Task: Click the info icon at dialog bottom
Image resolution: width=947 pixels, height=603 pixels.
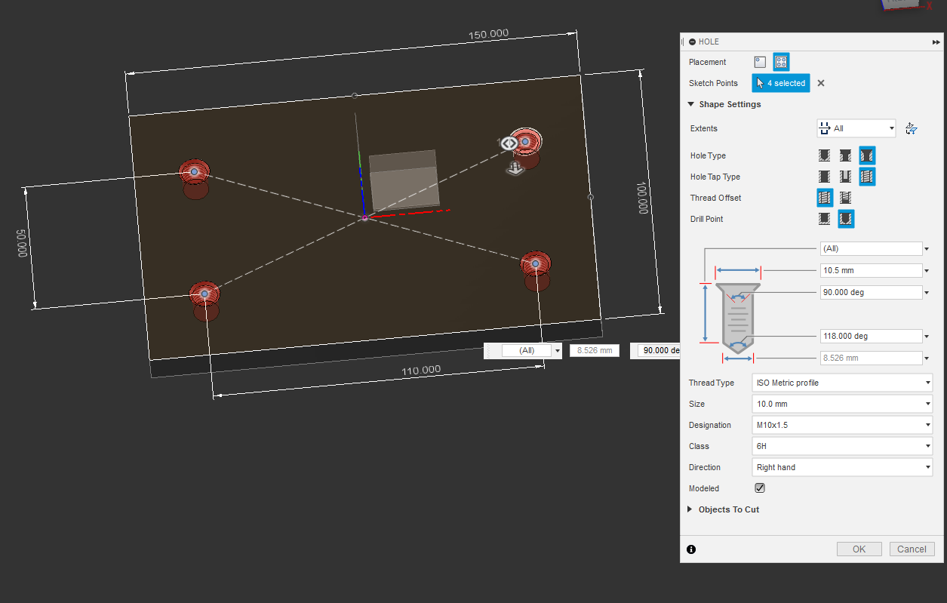Action: [691, 549]
